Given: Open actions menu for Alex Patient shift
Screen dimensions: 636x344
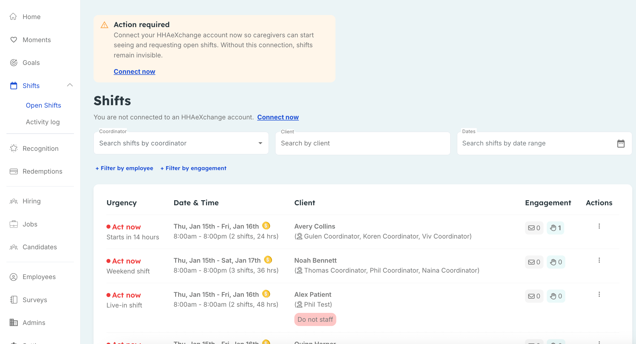Looking at the screenshot, I should coord(599,294).
